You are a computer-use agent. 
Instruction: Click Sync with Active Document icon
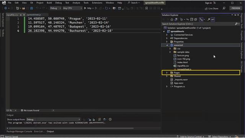pos(188,20)
